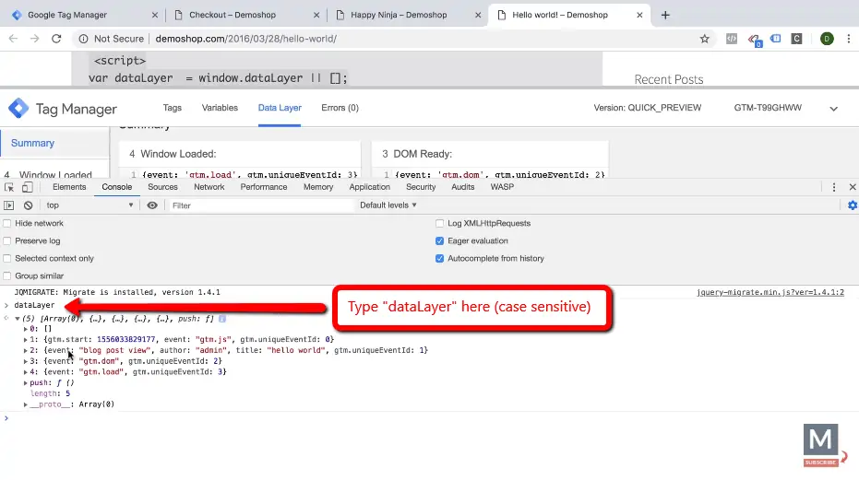Open the top context dropdown
Screen dimensions: 859x480
tap(89, 205)
